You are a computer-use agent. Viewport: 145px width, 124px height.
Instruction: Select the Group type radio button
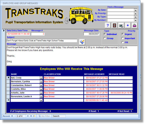pyautogui.click(x=105, y=38)
